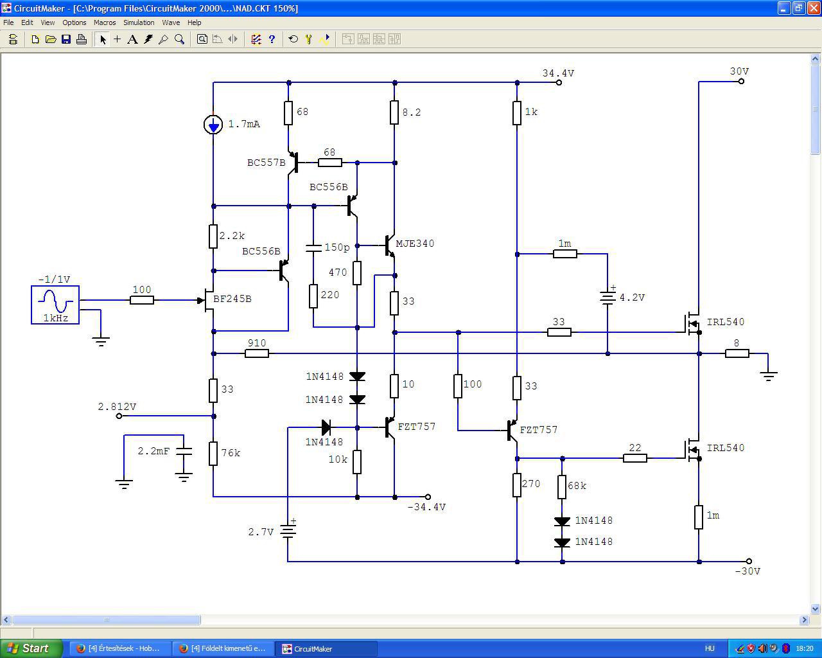Click the vertical scrollbar up arrow
This screenshot has height=658, width=822.
click(816, 59)
